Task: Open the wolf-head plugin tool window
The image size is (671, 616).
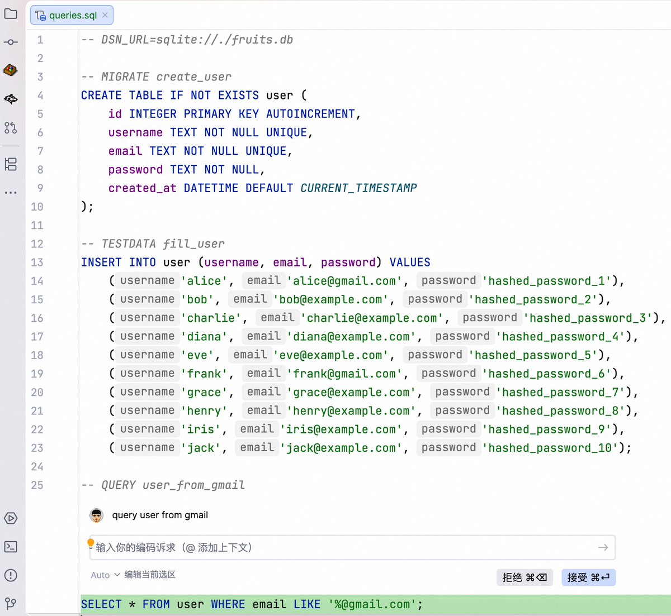Action: click(11, 99)
